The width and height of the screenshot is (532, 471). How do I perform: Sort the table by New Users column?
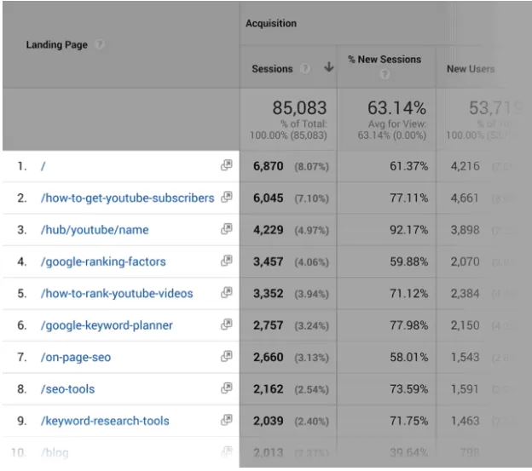click(x=471, y=69)
